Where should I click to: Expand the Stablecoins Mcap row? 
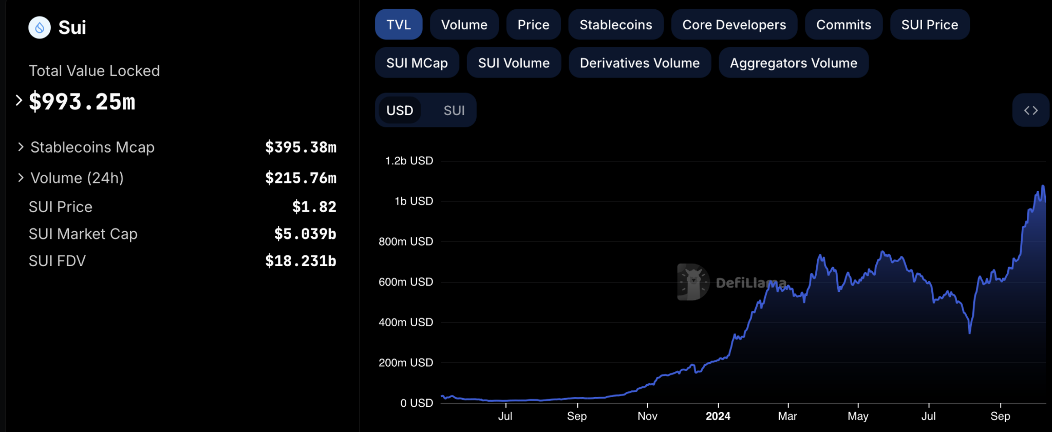pyautogui.click(x=21, y=147)
